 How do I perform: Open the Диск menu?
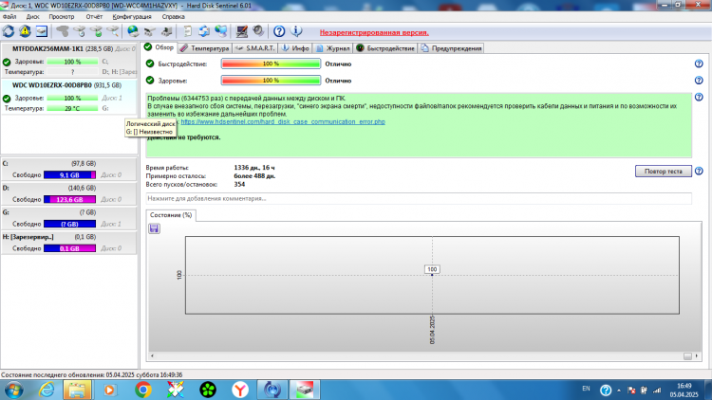tap(32, 17)
